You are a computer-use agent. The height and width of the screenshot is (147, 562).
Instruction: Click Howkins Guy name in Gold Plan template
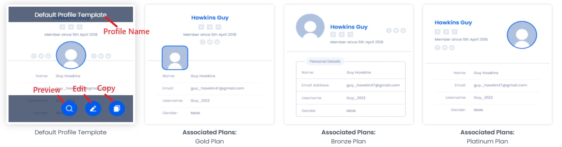[210, 18]
